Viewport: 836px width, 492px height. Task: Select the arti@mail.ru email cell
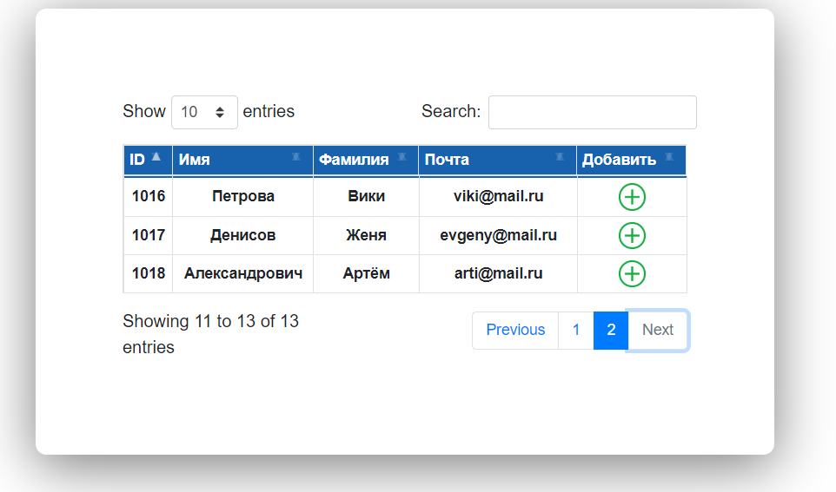click(x=498, y=273)
